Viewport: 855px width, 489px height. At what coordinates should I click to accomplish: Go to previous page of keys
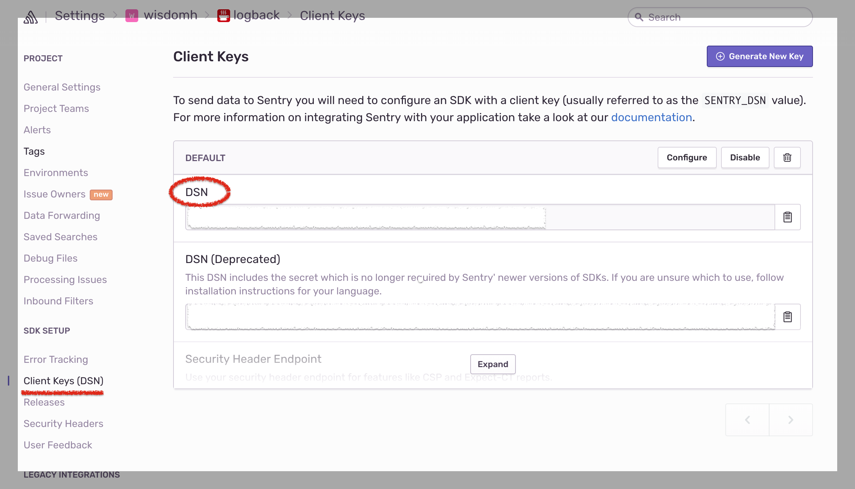pos(747,420)
